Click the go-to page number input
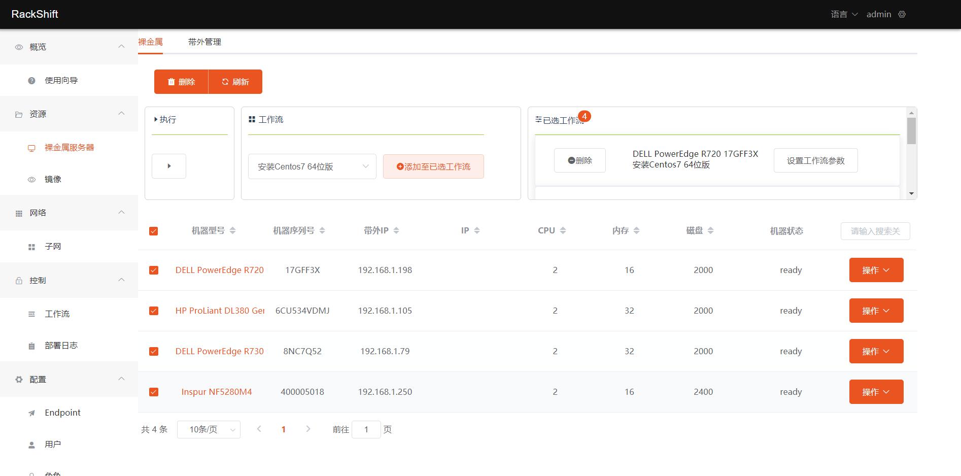 tap(366, 429)
